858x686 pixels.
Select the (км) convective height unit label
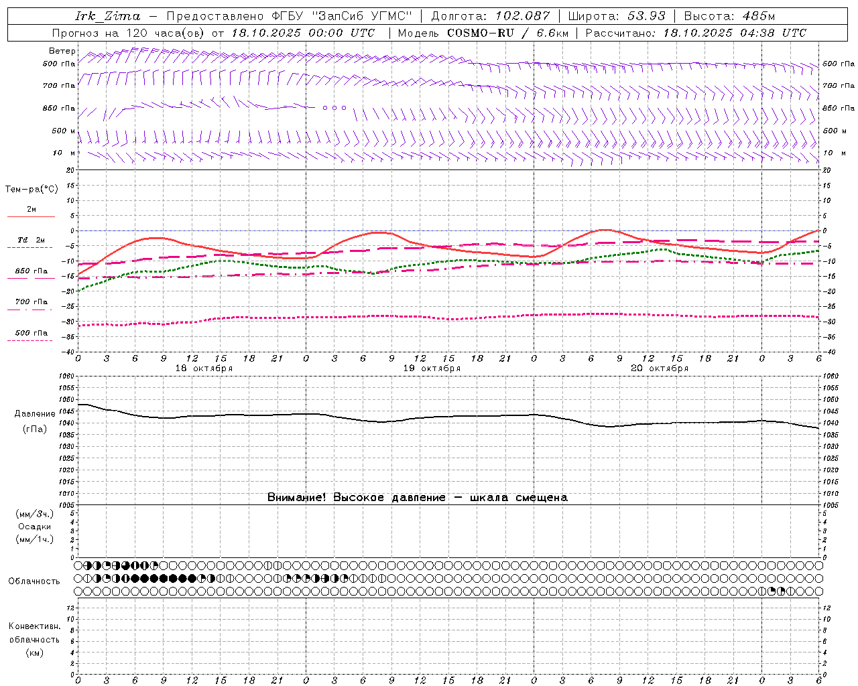[34, 653]
